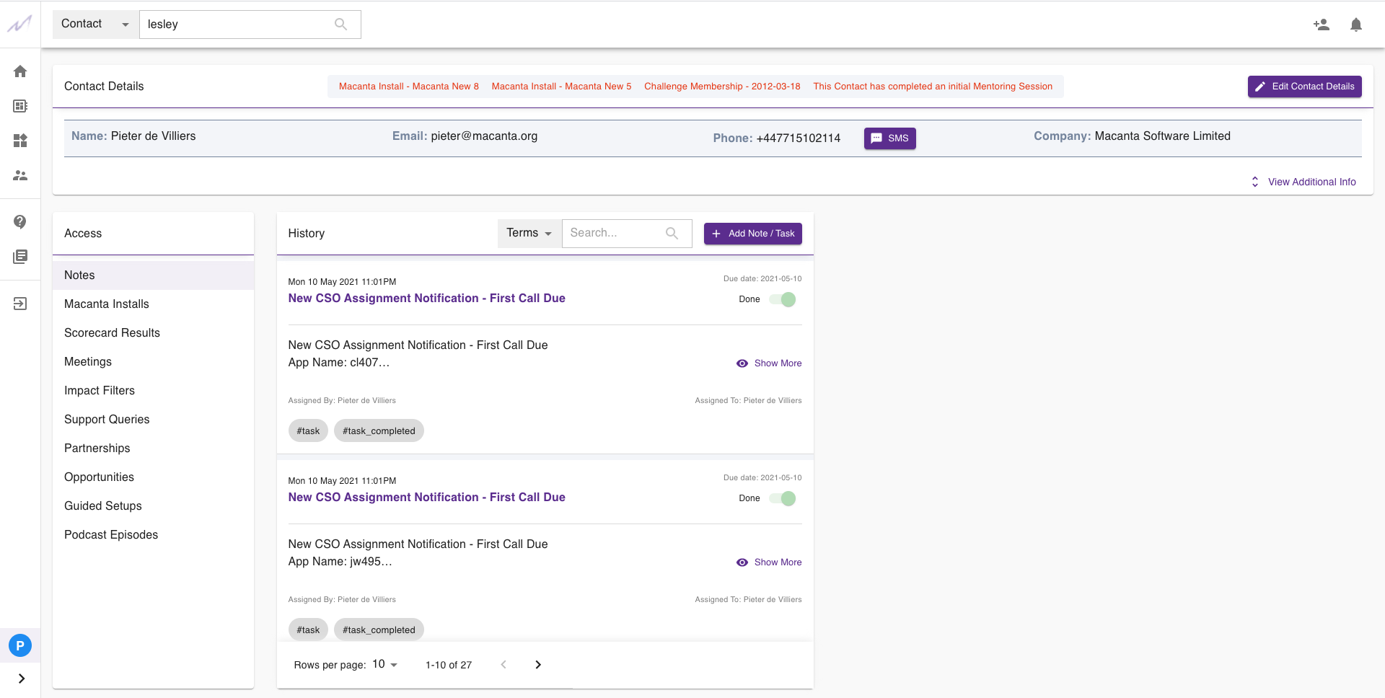1385x698 pixels.
Task: Open the Contact search type dropdown
Action: coord(94,24)
